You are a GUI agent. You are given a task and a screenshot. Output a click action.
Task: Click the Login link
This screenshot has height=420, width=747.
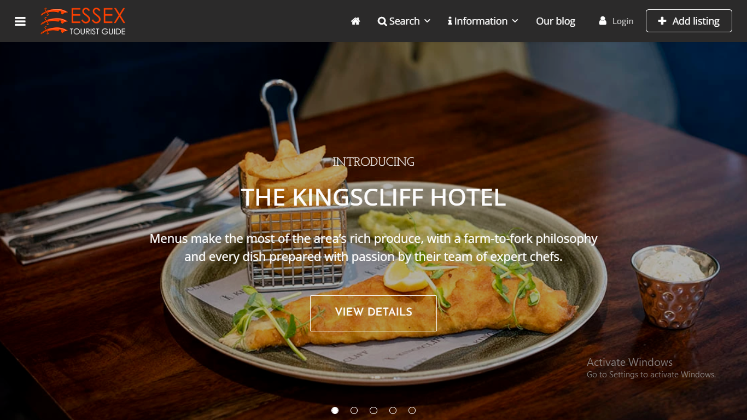[622, 21]
